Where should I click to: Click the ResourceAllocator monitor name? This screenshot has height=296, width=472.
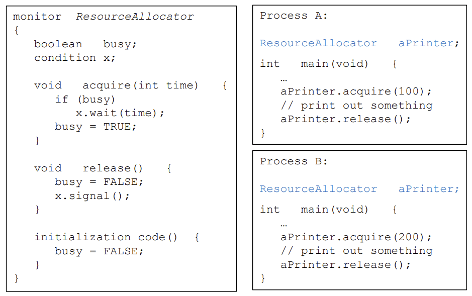[135, 16]
